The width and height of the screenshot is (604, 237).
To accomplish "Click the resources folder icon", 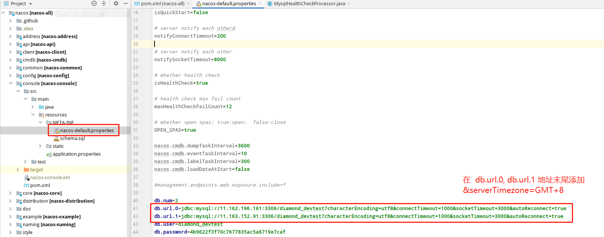I will (41, 115).
